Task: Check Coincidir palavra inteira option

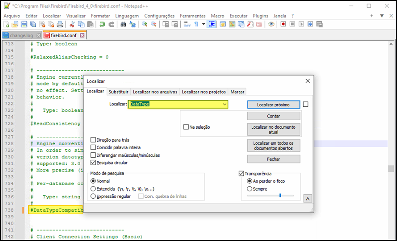Action: (x=93, y=147)
